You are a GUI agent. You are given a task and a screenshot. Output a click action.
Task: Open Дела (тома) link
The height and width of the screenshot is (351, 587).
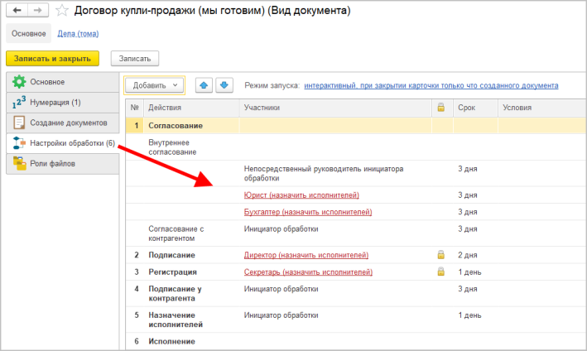[x=78, y=34]
